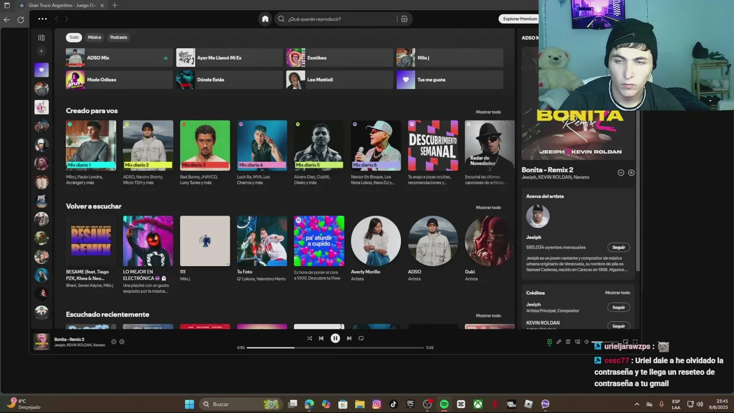Open the ADSO Mix shortcut tile
The width and height of the screenshot is (734, 413).
click(x=119, y=58)
